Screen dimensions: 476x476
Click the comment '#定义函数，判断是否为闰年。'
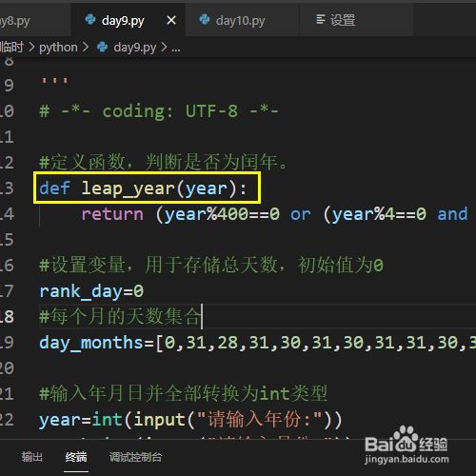(164, 162)
